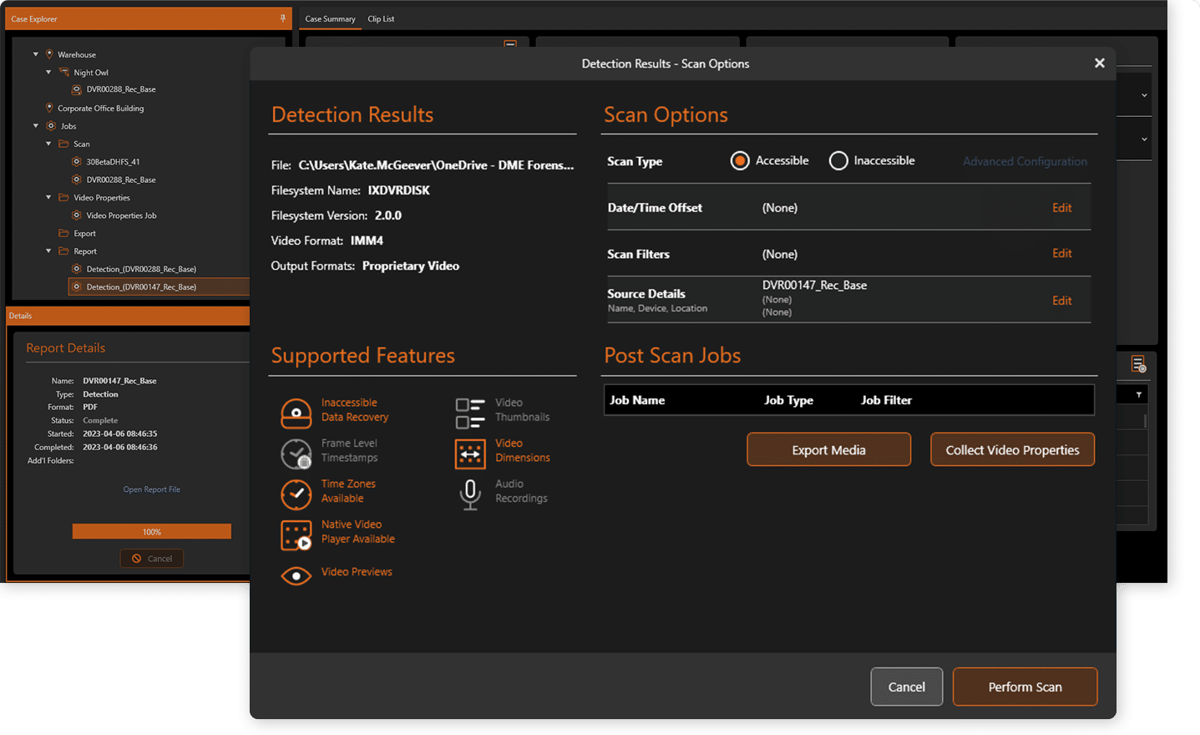This screenshot has height=735, width=1200.
Task: Click the Video Dimensions icon
Action: tap(469, 454)
